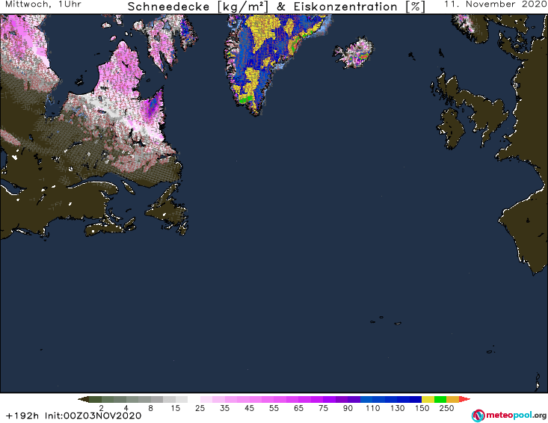
Task: Click legend value '55'
Action: pos(274,408)
